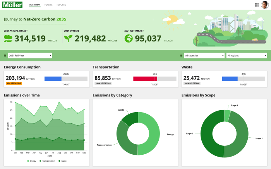Click the Emissions by Scope heading

pyautogui.click(x=198, y=95)
